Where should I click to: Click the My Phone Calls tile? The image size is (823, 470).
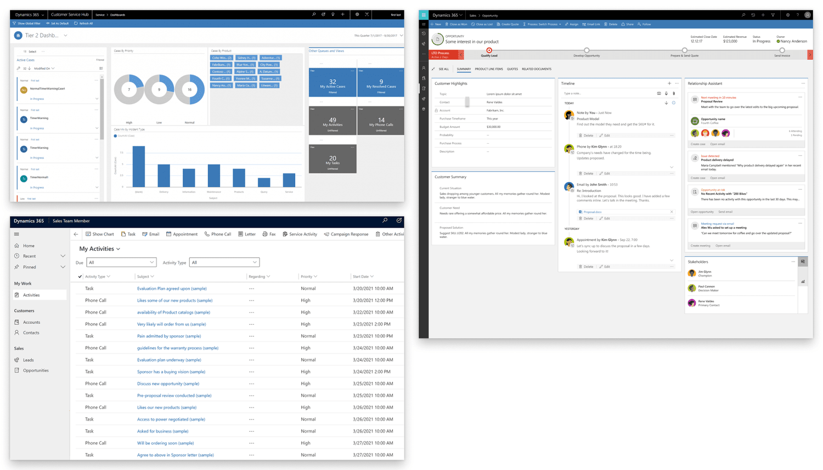pyautogui.click(x=381, y=120)
